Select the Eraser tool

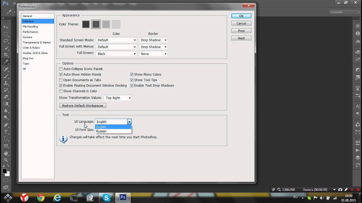click(6, 97)
